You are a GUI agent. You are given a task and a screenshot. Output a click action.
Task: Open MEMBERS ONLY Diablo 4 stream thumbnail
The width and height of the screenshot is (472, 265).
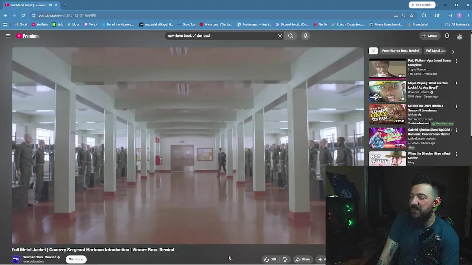[387, 114]
